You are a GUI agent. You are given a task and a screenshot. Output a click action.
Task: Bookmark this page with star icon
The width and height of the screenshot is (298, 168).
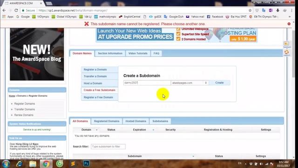pyautogui.click(x=250, y=10)
